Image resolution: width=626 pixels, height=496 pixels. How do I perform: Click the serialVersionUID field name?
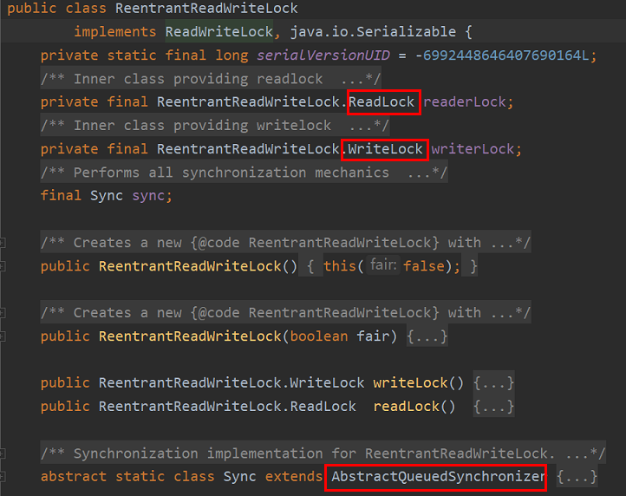coord(323,55)
